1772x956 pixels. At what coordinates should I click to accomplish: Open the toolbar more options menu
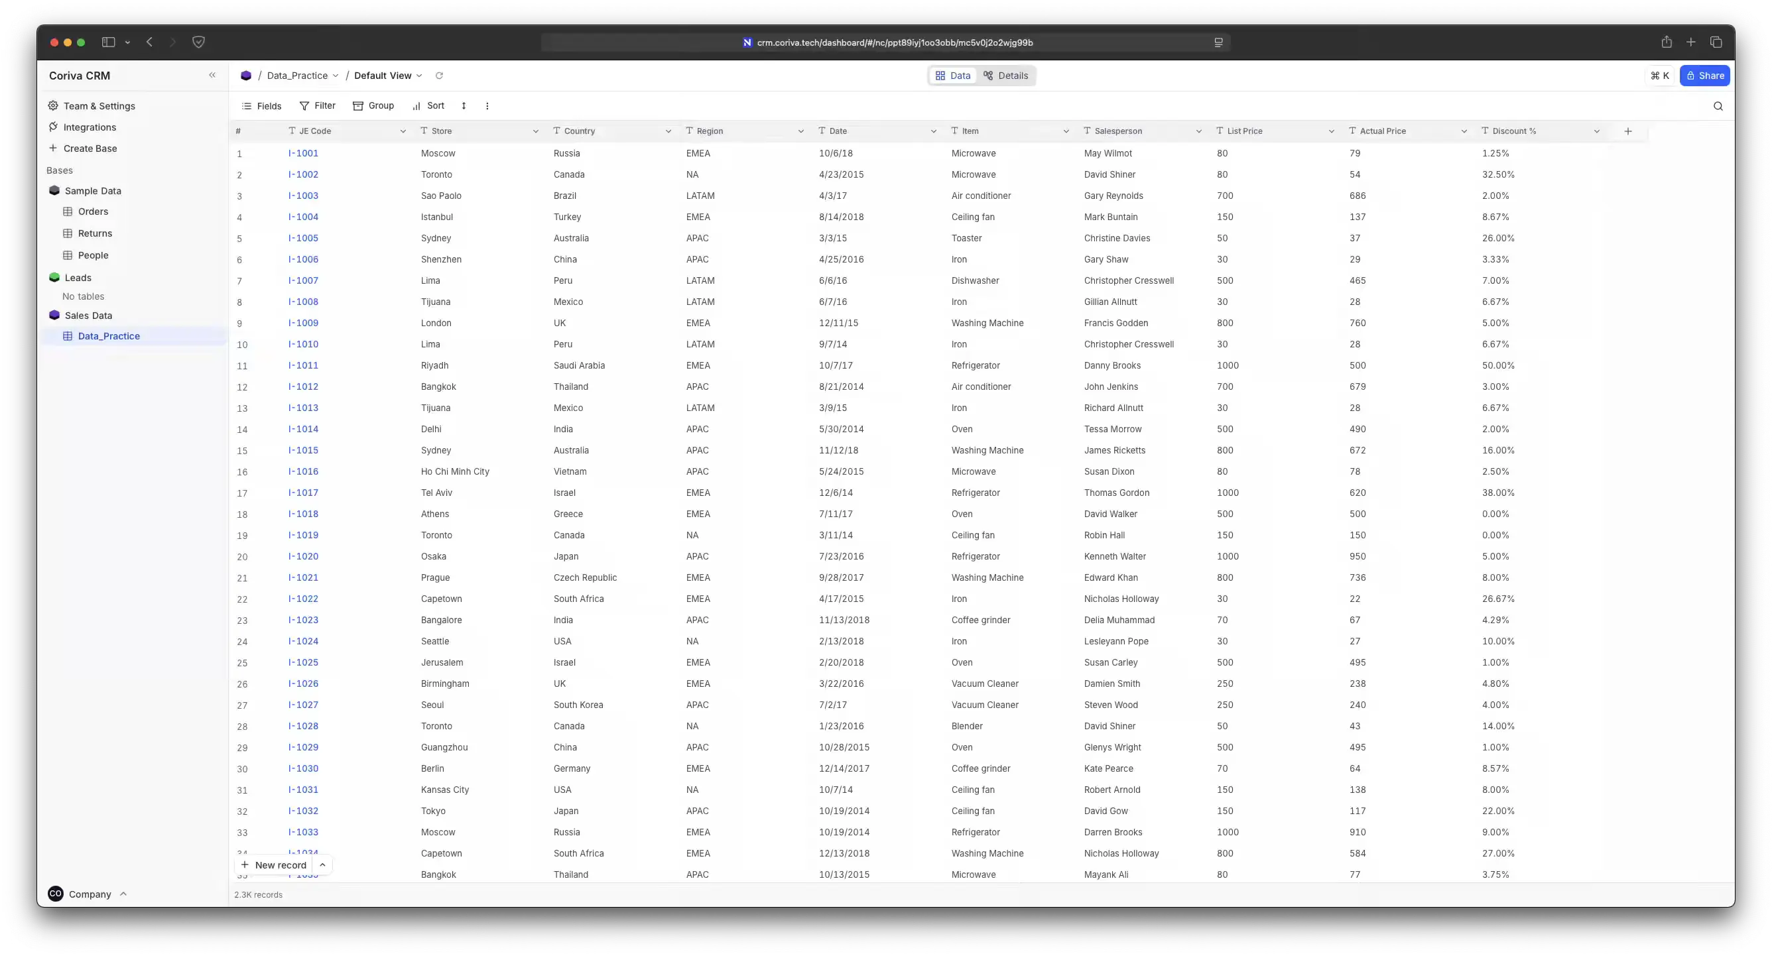click(x=487, y=106)
